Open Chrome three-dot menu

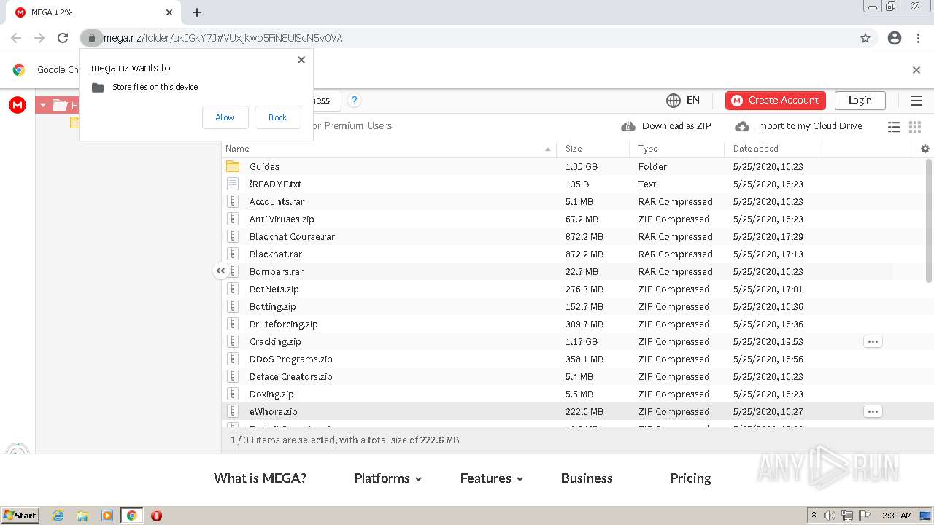[x=918, y=38]
